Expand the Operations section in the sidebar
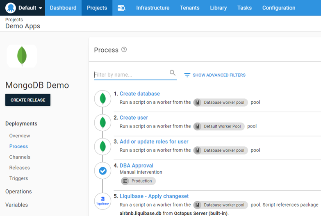Image resolution: width=321 pixels, height=216 pixels. point(18,191)
